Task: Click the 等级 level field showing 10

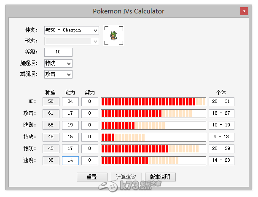Action: [x=58, y=52]
